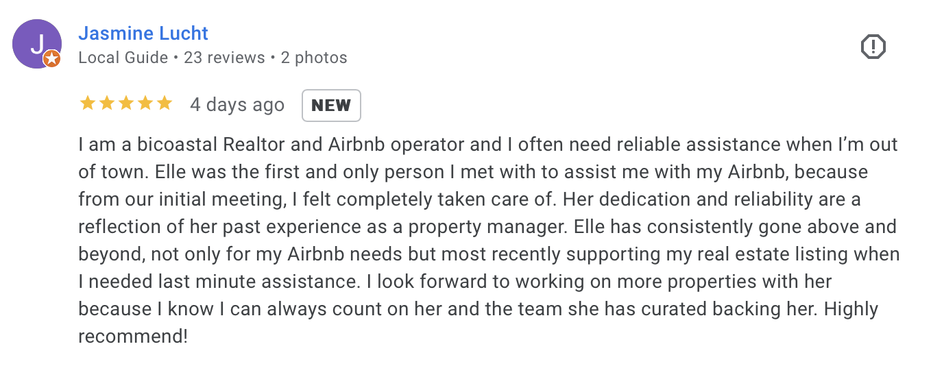This screenshot has height=366, width=931.
Task: Click the NEW badge beside the date
Action: pyautogui.click(x=331, y=106)
